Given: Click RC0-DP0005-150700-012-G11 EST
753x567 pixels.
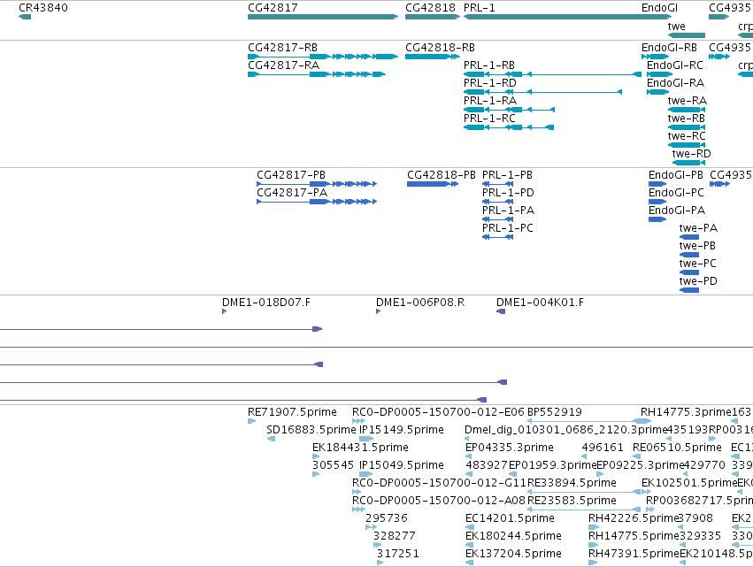Looking at the screenshot, I should click(357, 492).
